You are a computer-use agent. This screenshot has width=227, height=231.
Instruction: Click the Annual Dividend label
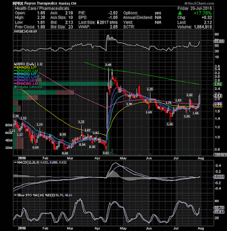[138, 18]
